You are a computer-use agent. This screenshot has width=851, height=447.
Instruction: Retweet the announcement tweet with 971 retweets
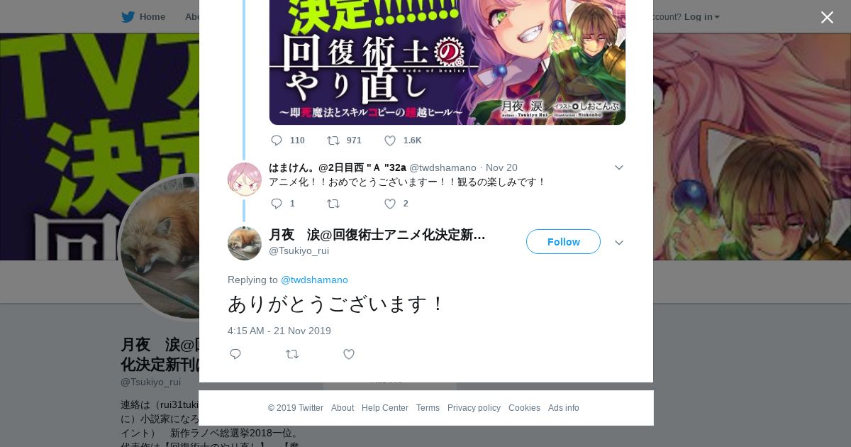click(x=333, y=140)
